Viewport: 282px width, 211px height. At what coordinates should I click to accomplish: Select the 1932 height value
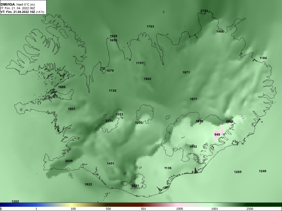[193, 147]
